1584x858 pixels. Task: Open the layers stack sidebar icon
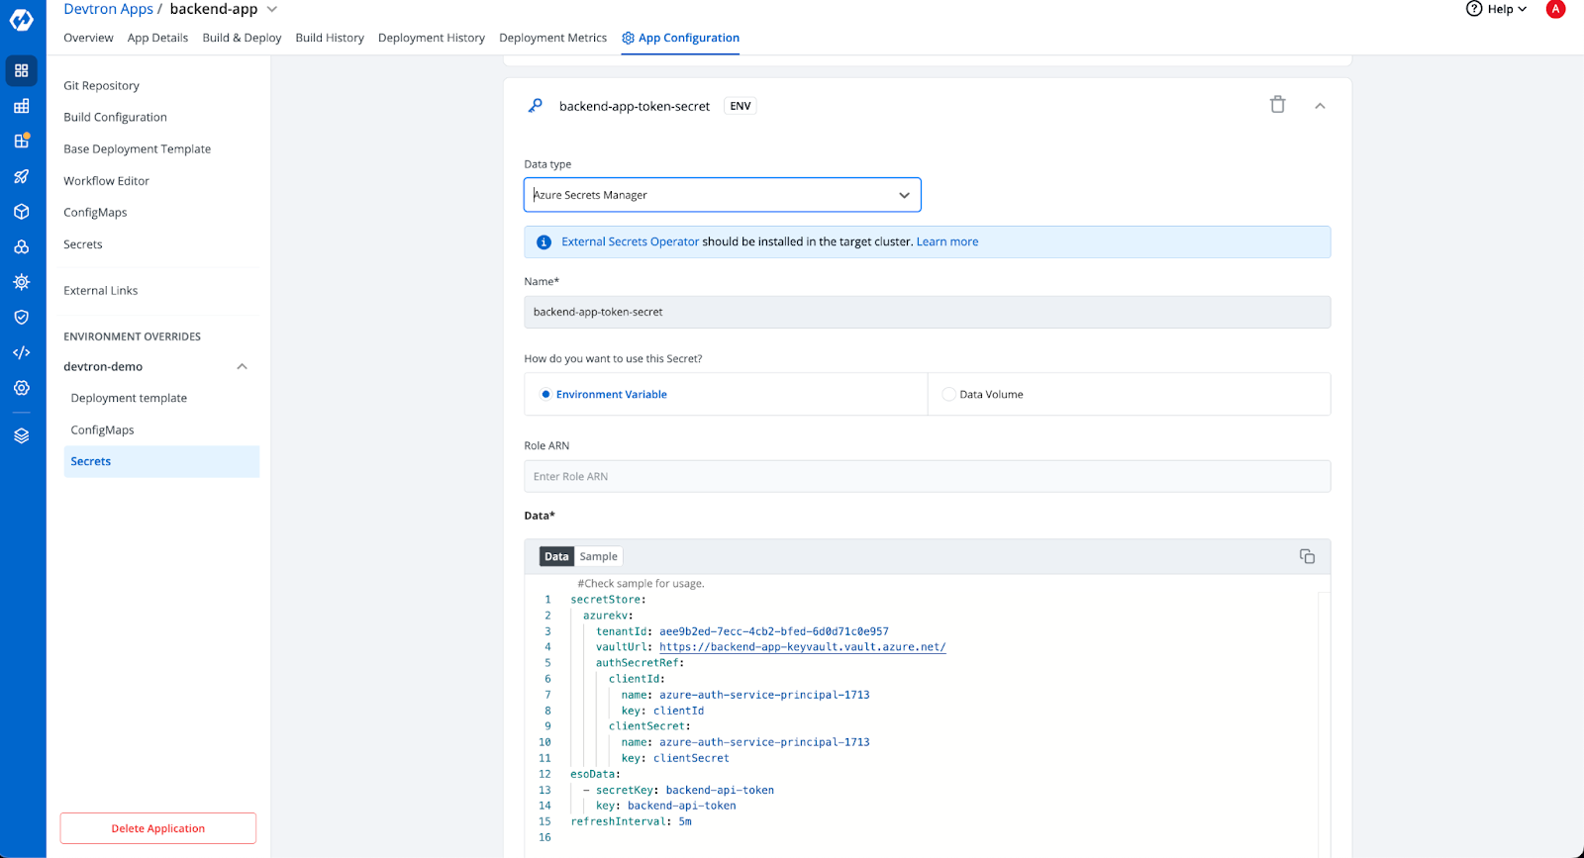(x=22, y=435)
